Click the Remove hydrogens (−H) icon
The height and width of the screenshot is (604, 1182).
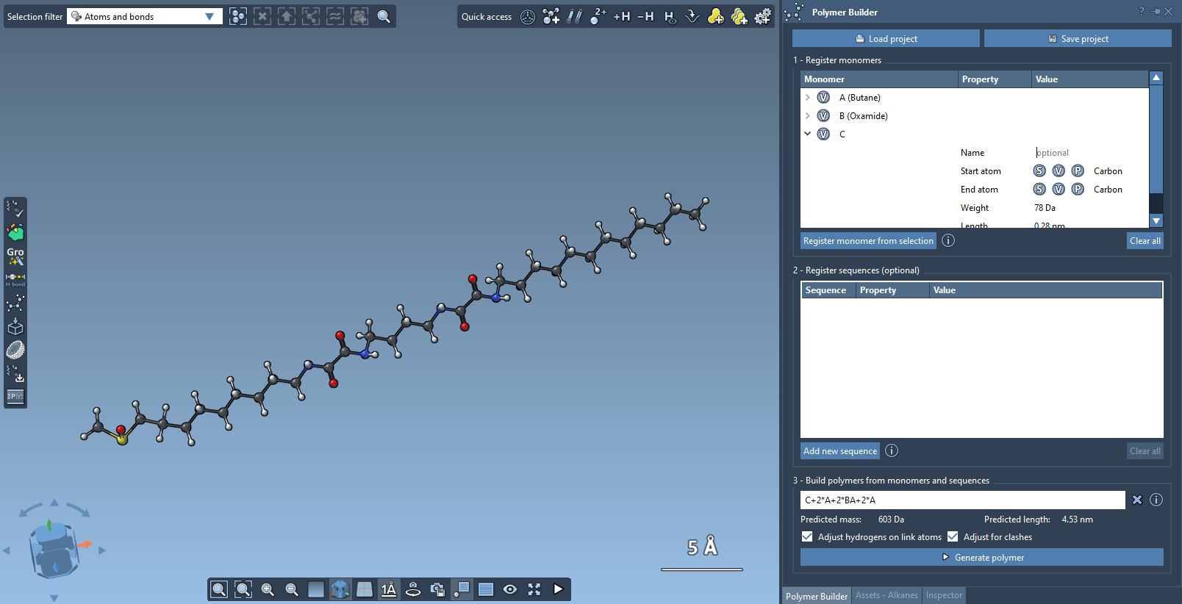tap(645, 16)
